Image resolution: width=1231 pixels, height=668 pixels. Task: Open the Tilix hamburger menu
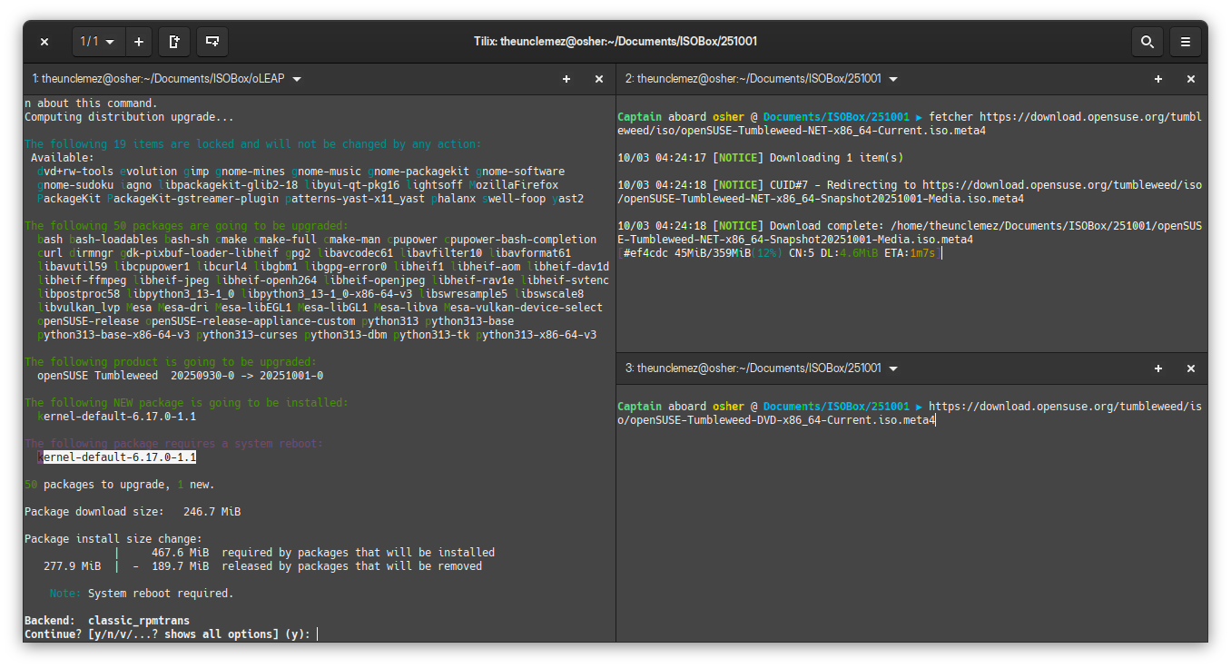[1186, 42]
